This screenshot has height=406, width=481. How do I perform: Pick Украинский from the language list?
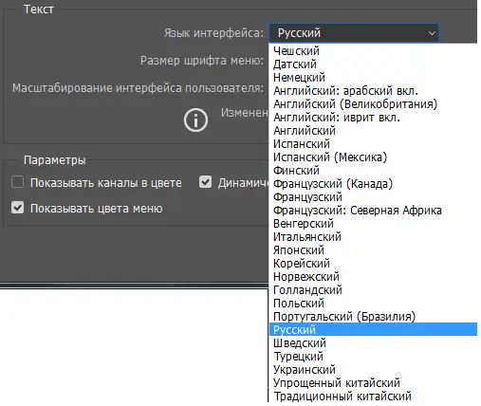pos(373,370)
